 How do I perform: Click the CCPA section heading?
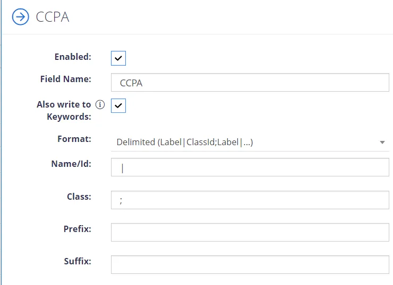click(53, 17)
